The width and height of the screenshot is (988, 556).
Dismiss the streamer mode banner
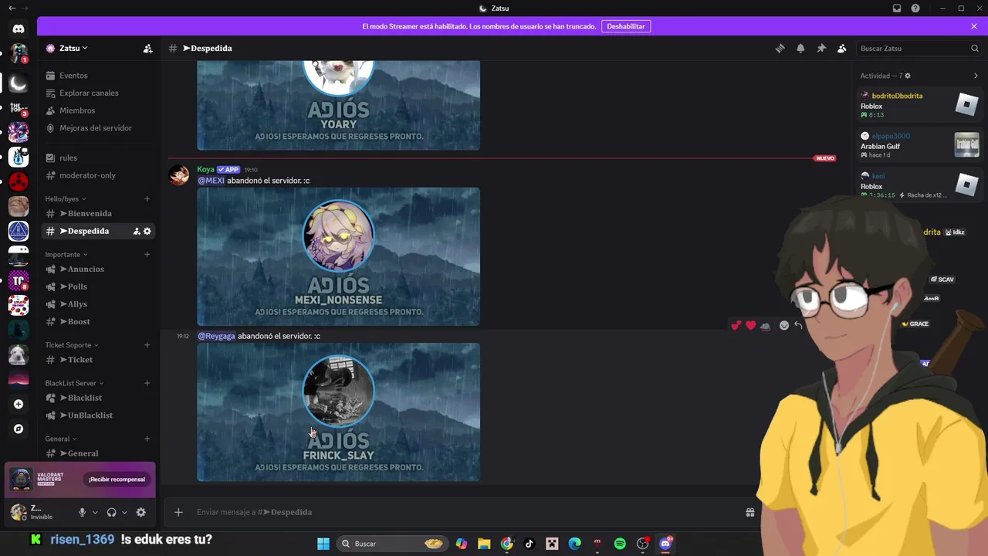[974, 26]
